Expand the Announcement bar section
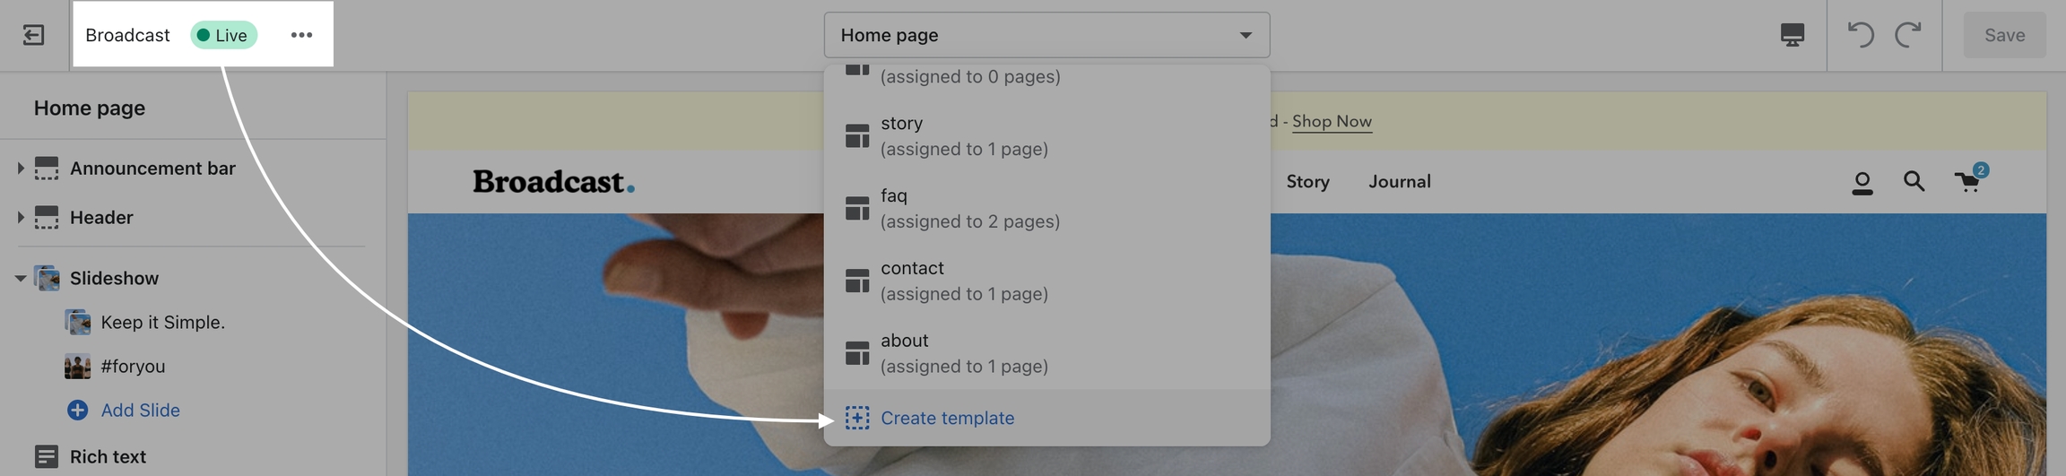Image resolution: width=2066 pixels, height=476 pixels. [20, 168]
